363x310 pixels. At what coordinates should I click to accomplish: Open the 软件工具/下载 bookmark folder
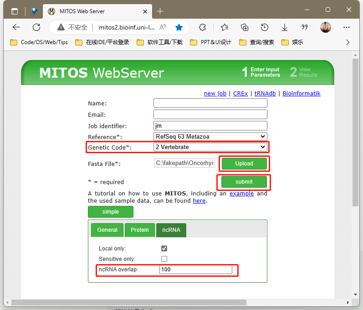[160, 42]
